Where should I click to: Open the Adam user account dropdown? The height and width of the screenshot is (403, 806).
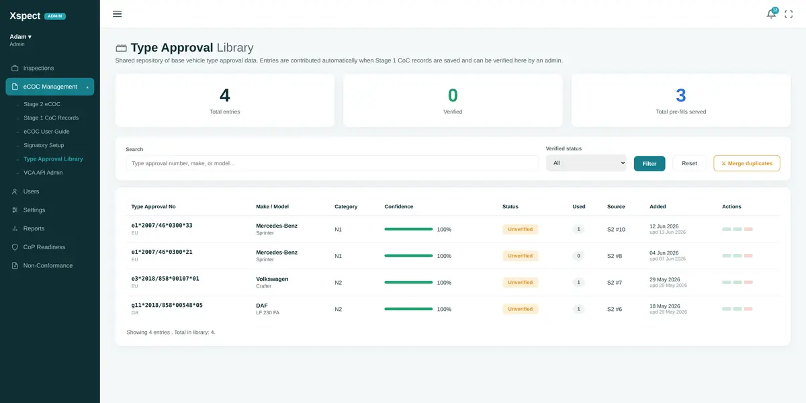(x=20, y=36)
